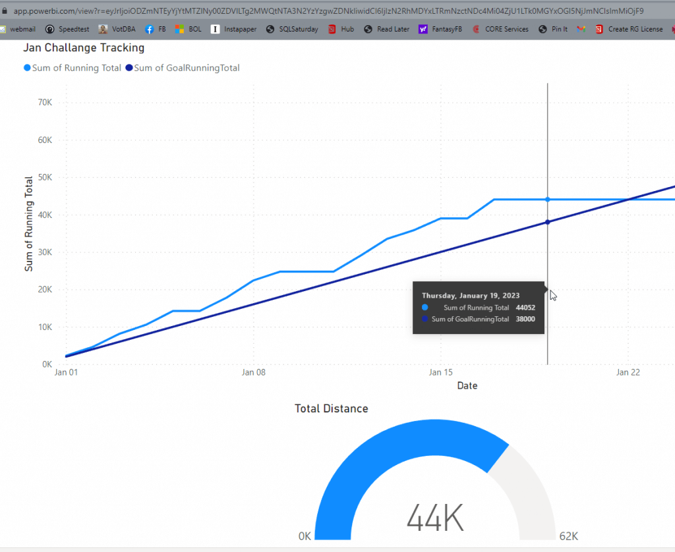Click the Jan 01 x-axis label
This screenshot has height=552, width=675.
tap(67, 372)
